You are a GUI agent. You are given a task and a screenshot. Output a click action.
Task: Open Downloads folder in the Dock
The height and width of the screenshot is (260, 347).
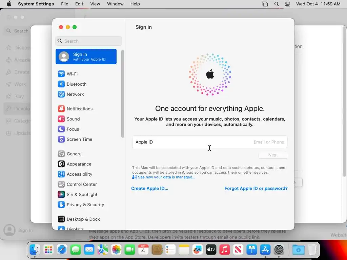(x=298, y=250)
